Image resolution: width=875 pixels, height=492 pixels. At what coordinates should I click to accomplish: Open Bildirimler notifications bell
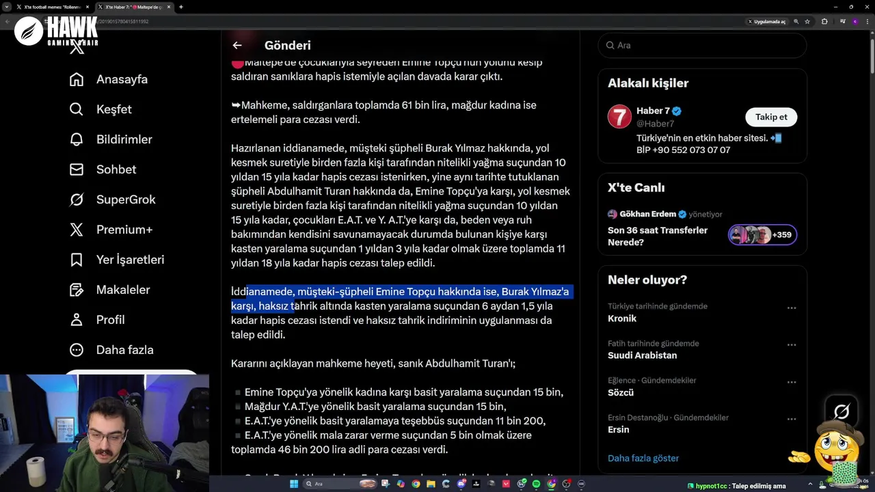(x=111, y=139)
